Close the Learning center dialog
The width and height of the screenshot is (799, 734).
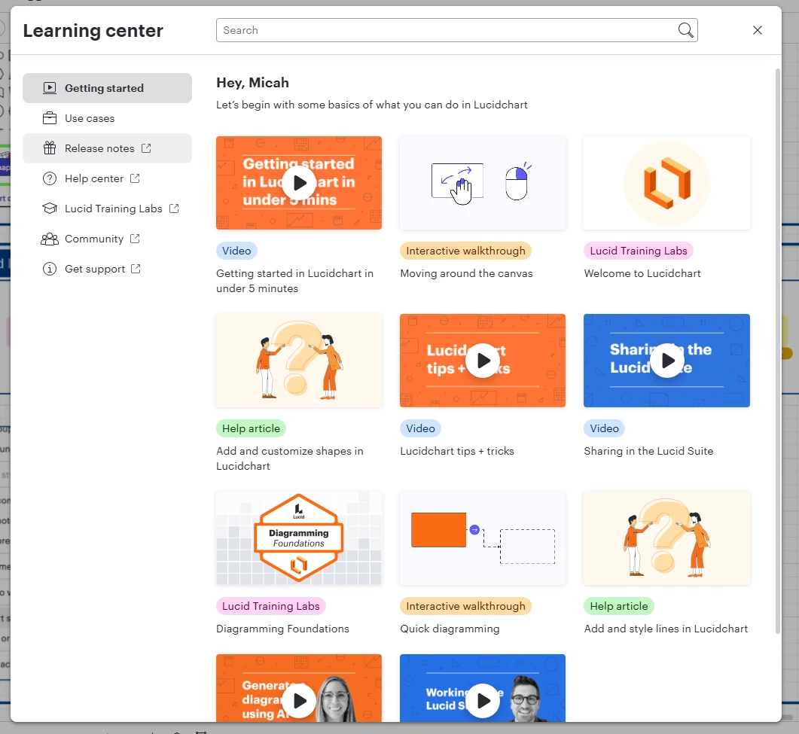click(x=758, y=30)
